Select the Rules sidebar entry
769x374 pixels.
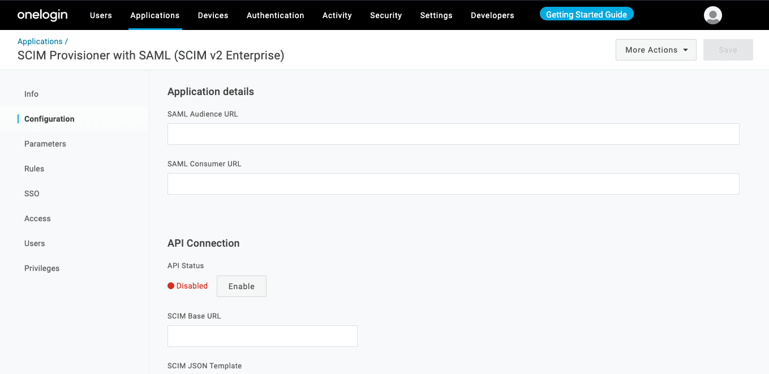[x=34, y=169]
